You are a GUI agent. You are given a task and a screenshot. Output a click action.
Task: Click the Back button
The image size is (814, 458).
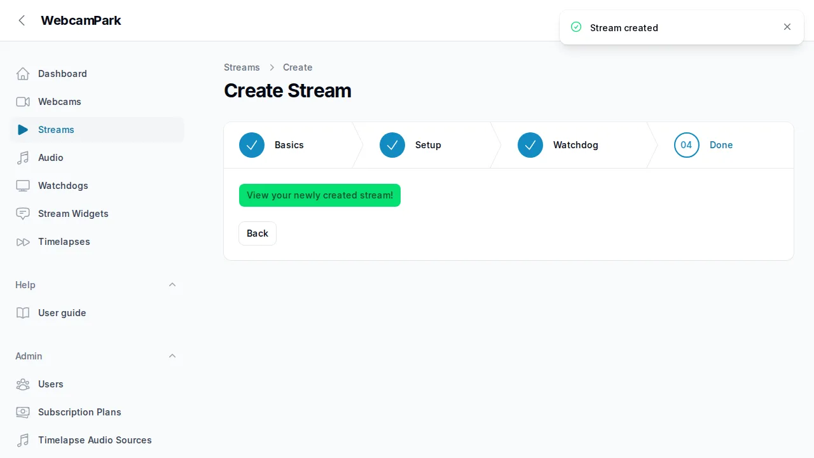tap(258, 233)
